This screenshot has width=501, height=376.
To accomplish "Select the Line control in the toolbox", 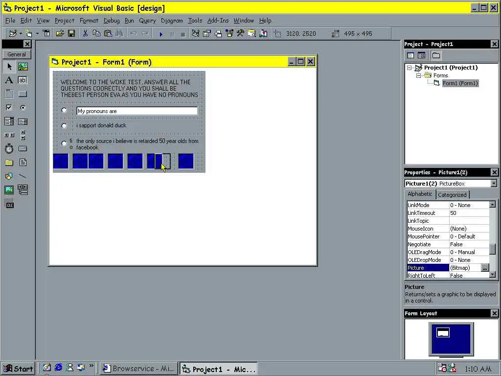I will (23, 176).
